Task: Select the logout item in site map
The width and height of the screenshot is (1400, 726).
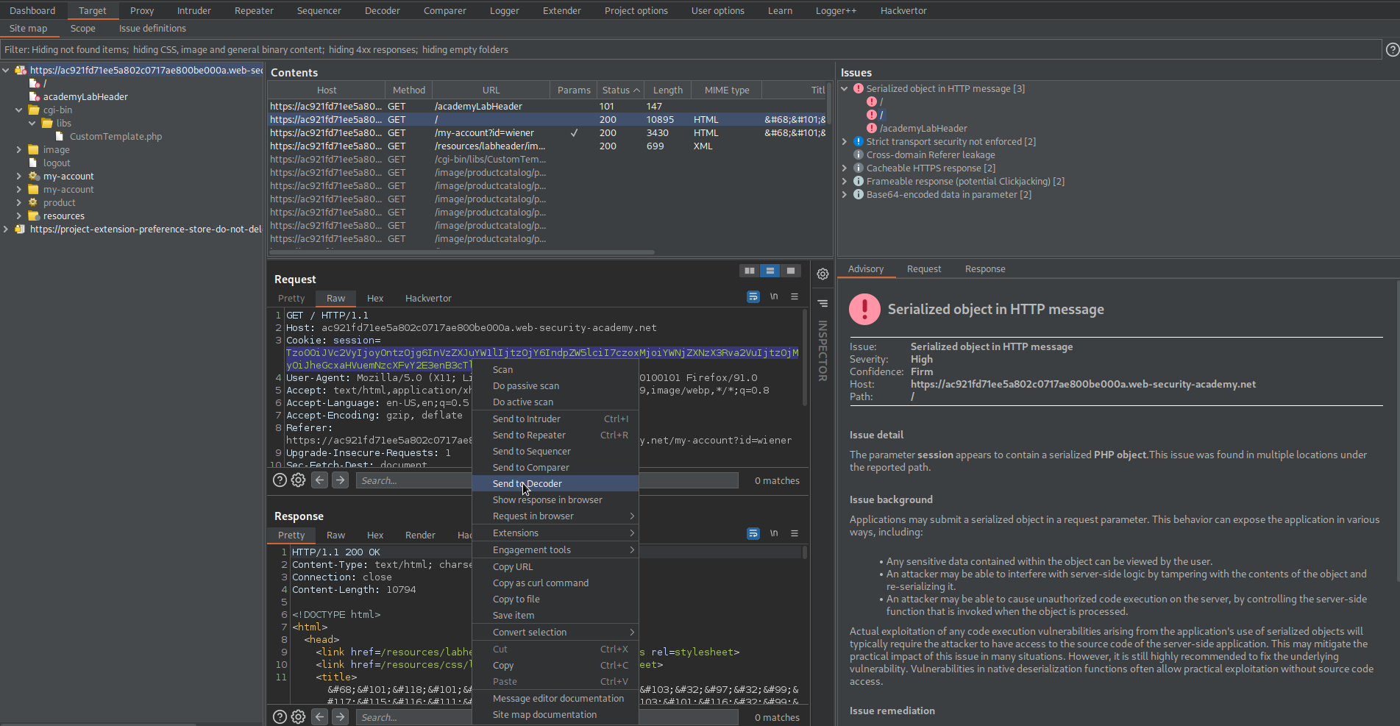Action: click(x=56, y=163)
